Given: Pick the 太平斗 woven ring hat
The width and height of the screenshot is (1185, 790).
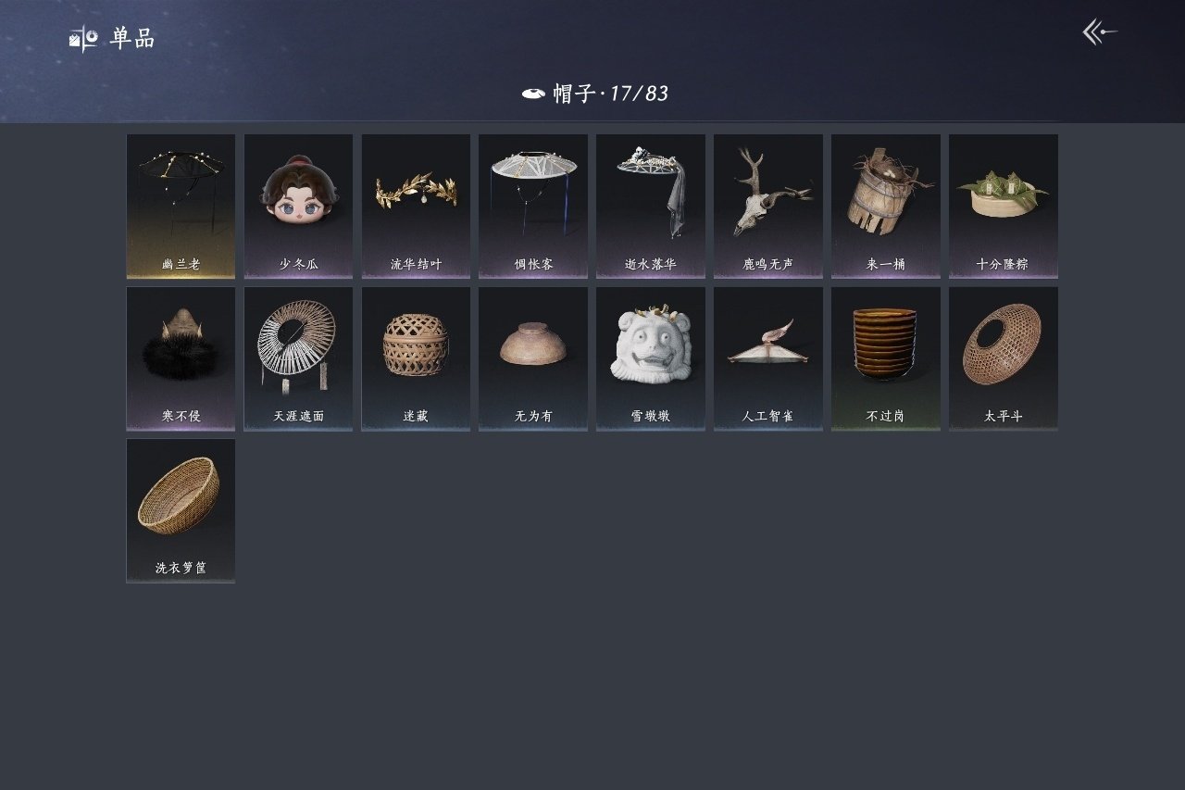Looking at the screenshot, I should [1004, 358].
